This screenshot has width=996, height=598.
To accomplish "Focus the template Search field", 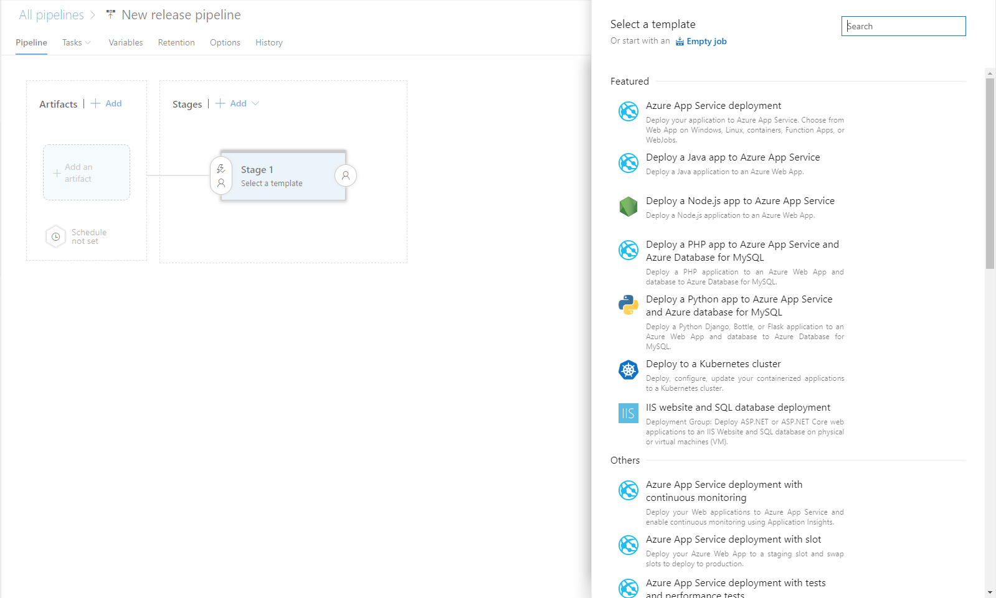I will [x=903, y=26].
